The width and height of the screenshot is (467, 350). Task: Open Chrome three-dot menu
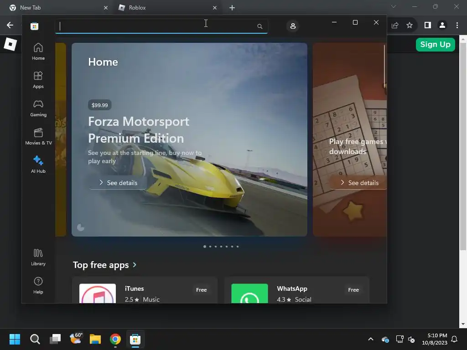(457, 26)
